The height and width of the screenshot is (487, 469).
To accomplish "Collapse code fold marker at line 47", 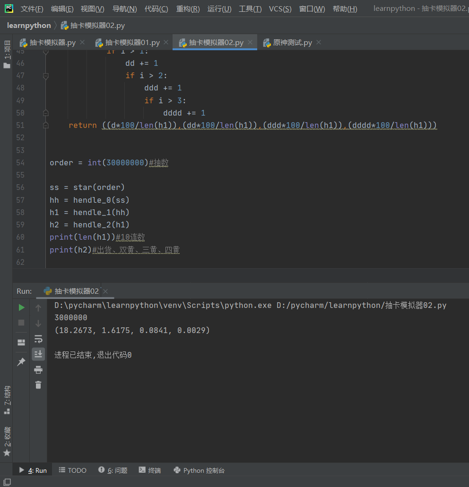I will click(x=45, y=76).
